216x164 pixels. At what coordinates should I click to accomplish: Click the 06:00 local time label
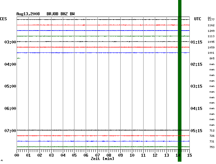[10, 109]
